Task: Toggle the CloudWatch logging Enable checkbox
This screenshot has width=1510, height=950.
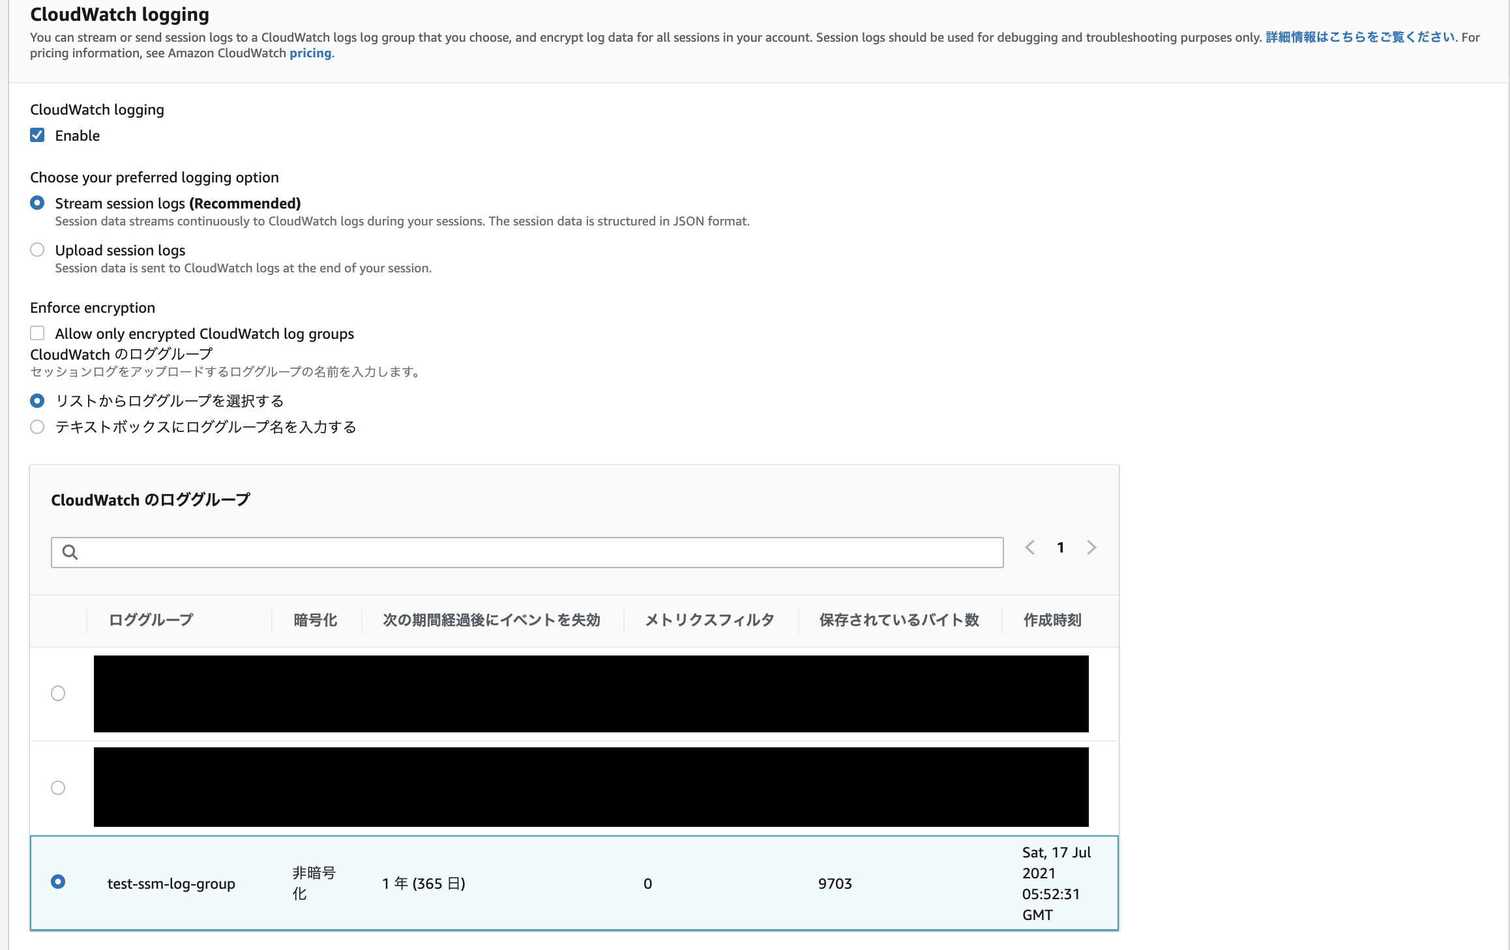Action: pos(37,136)
